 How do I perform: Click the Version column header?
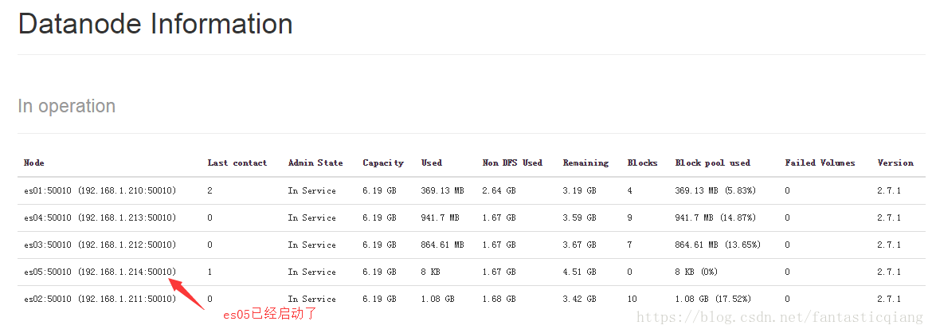pyautogui.click(x=895, y=163)
